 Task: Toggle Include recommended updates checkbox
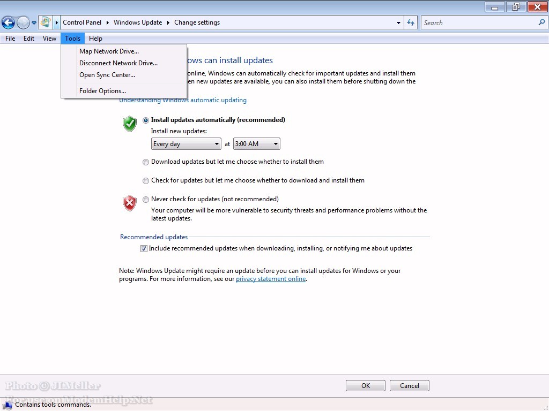click(144, 248)
